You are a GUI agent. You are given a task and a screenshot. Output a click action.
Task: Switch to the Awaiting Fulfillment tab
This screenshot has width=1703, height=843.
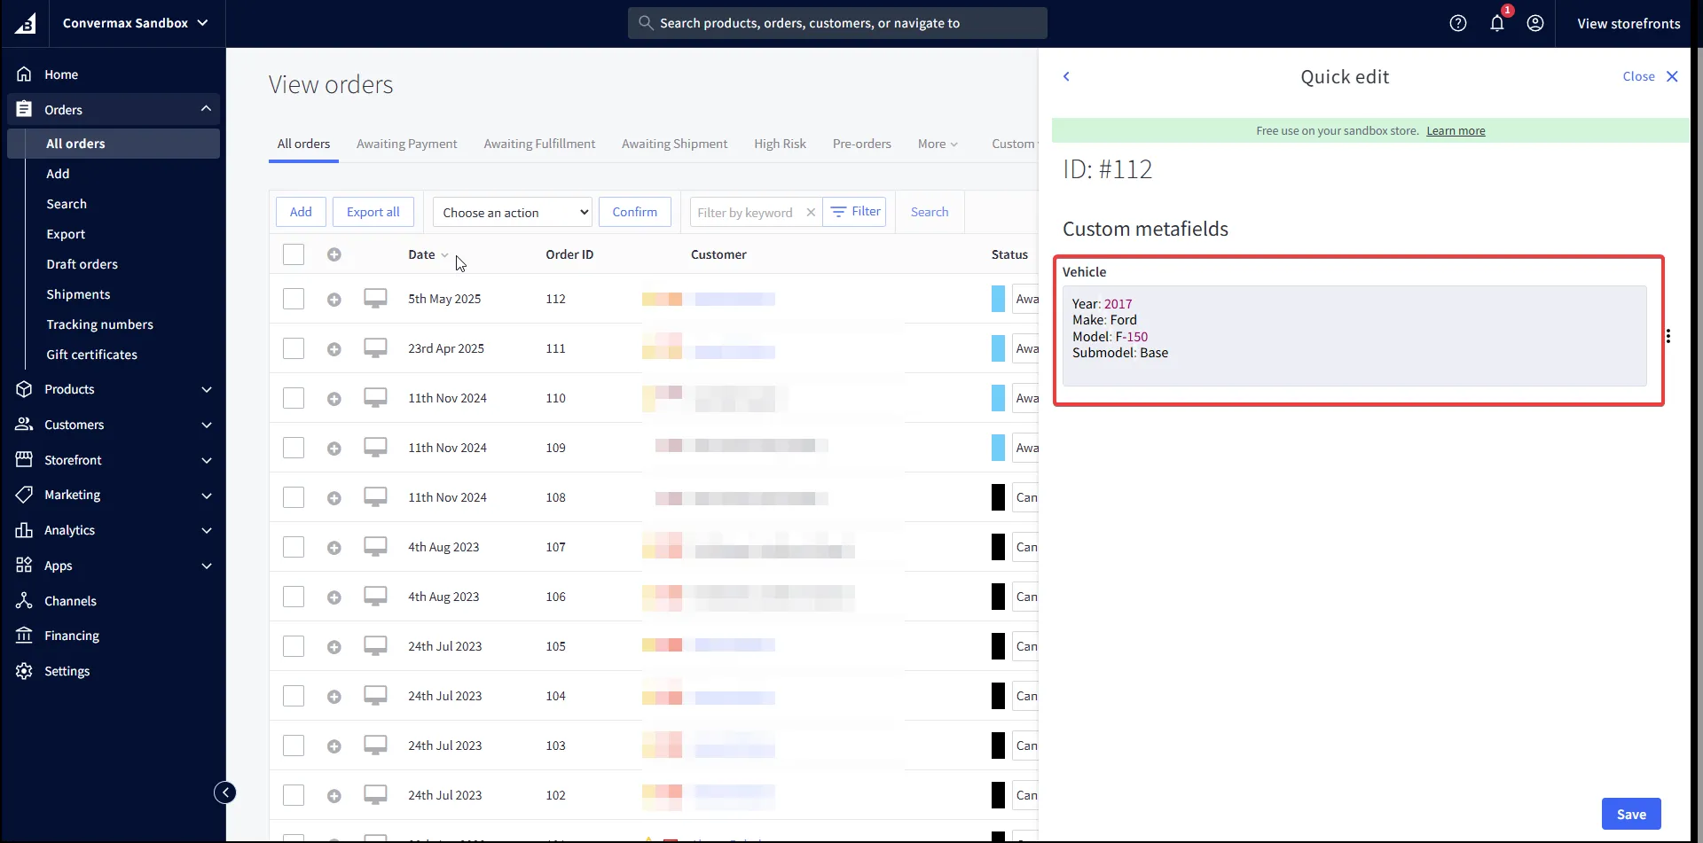[539, 144]
